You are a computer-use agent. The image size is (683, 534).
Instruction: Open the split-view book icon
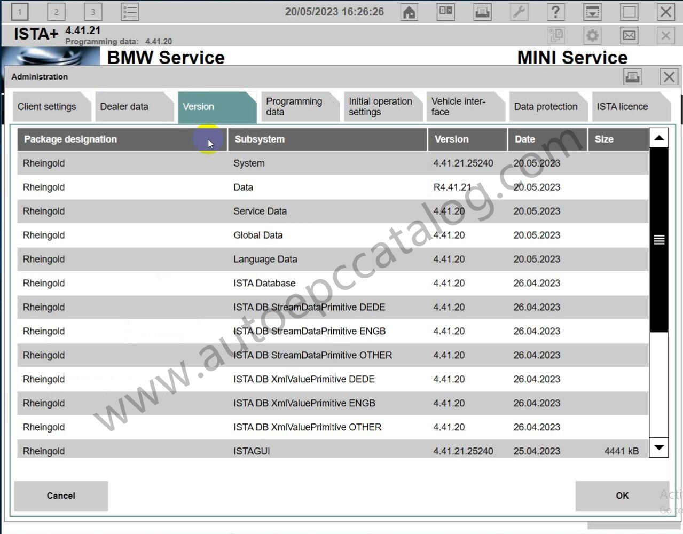(x=446, y=12)
